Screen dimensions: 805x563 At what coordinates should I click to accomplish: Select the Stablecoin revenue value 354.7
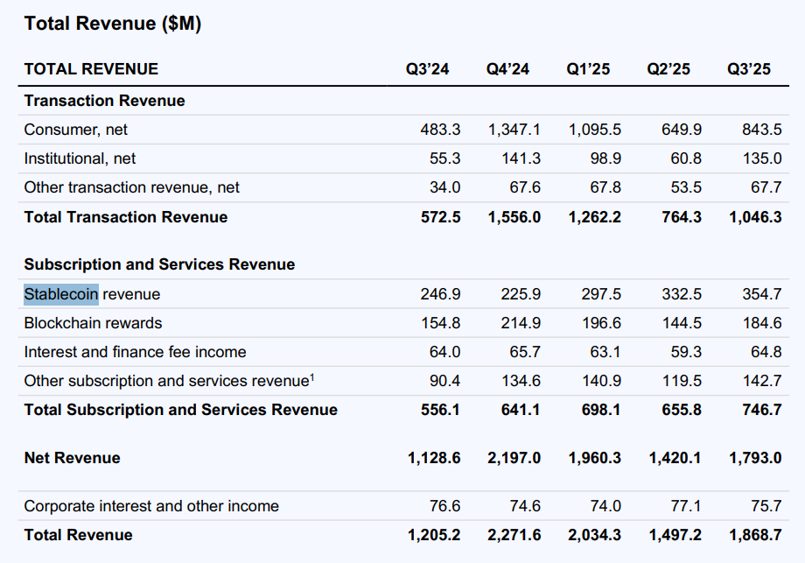(760, 294)
